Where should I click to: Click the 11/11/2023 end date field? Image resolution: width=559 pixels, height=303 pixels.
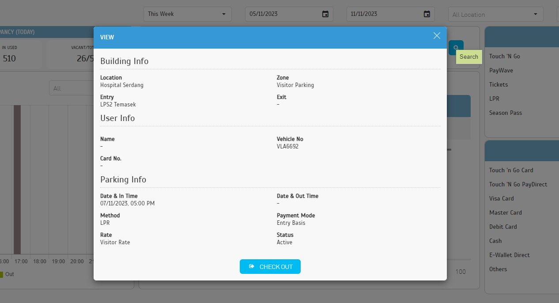click(x=391, y=14)
